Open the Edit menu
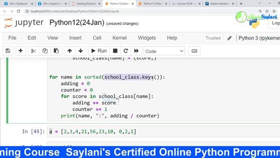 (32, 38)
